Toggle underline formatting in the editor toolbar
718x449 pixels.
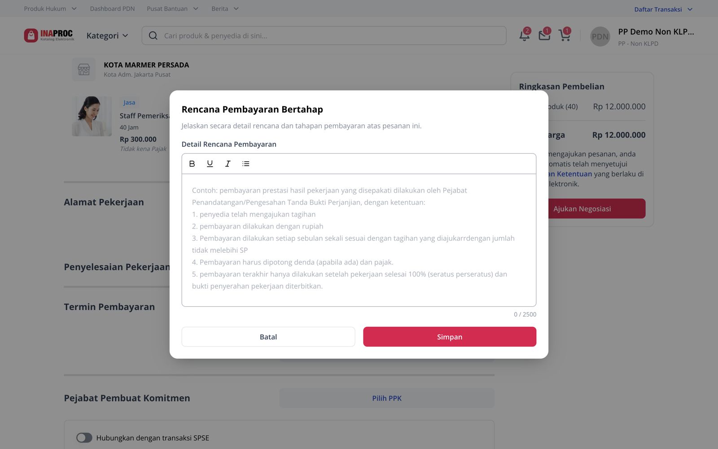(x=210, y=164)
